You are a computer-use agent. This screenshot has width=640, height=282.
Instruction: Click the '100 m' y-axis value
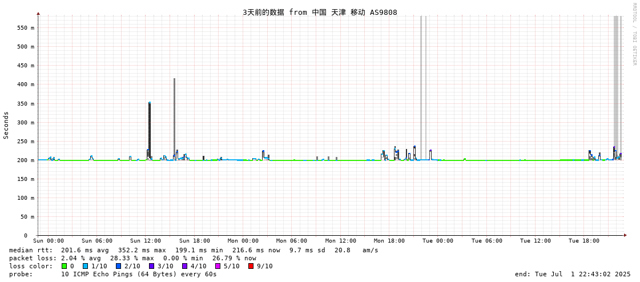(26, 198)
